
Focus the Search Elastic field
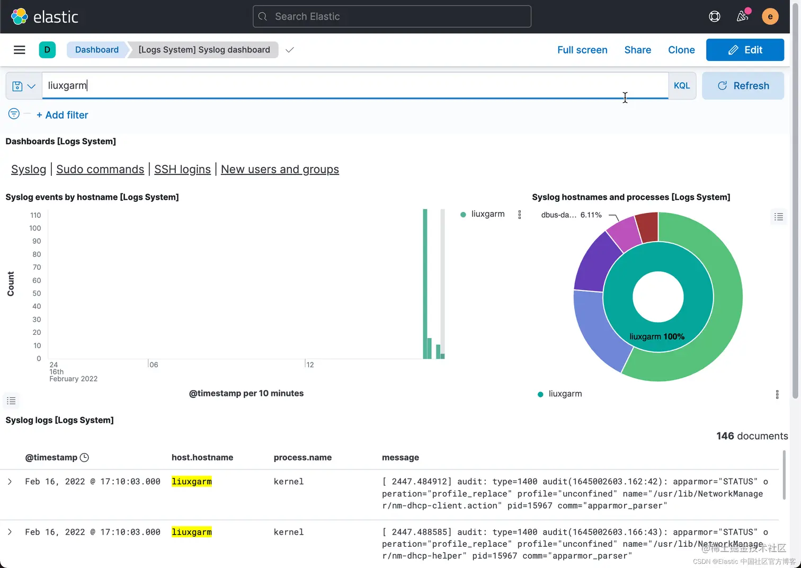(x=392, y=16)
